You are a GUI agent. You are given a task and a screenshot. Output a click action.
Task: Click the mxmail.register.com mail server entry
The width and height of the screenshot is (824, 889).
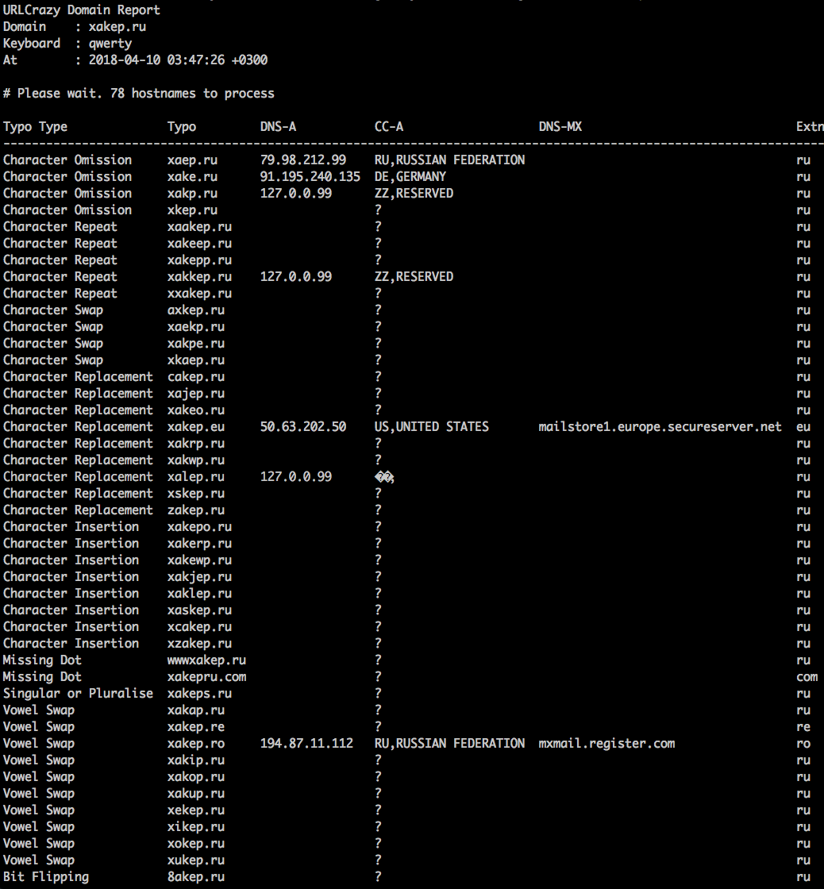606,743
